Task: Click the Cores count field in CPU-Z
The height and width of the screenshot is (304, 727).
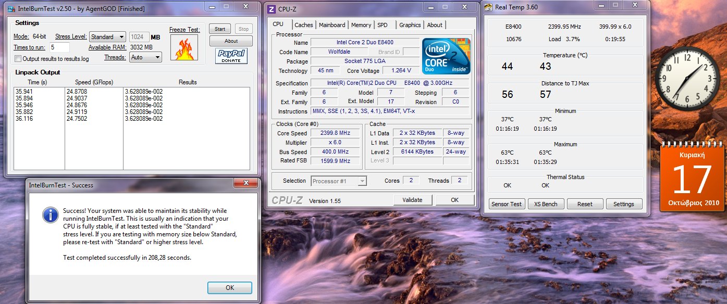Action: (x=411, y=181)
